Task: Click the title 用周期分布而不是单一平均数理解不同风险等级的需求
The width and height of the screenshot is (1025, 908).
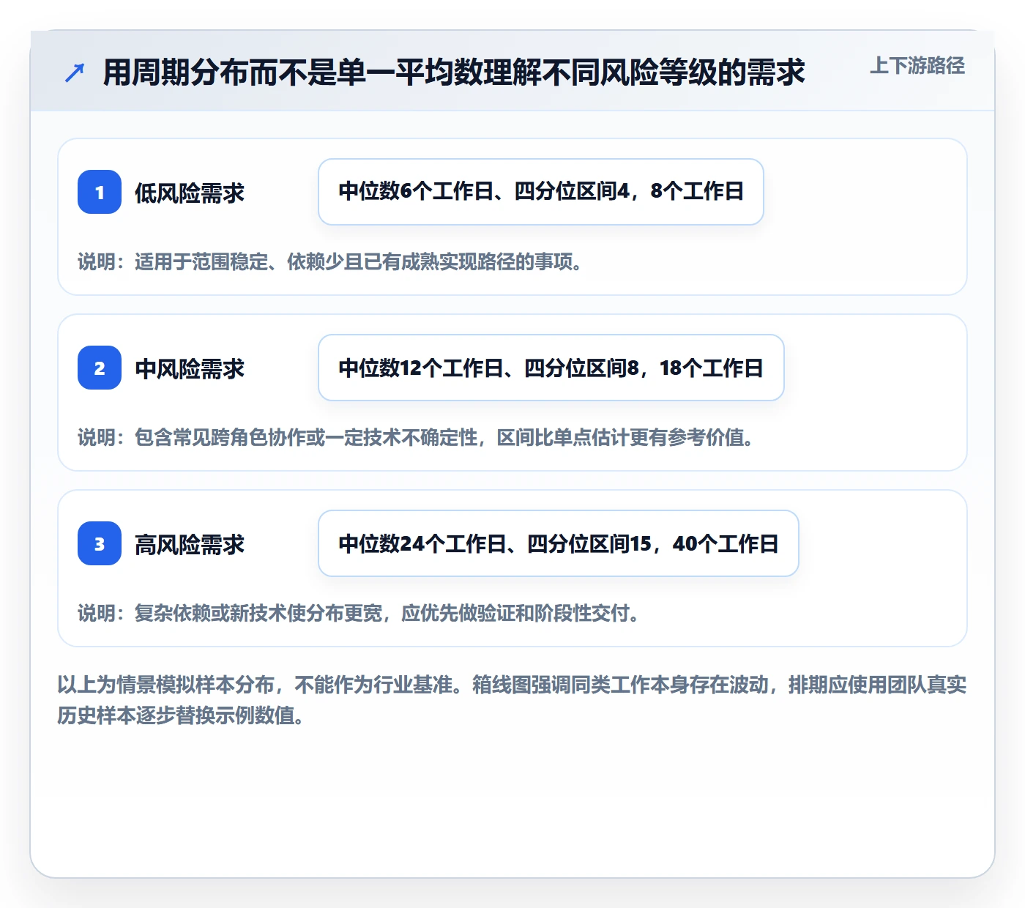Action: click(454, 72)
